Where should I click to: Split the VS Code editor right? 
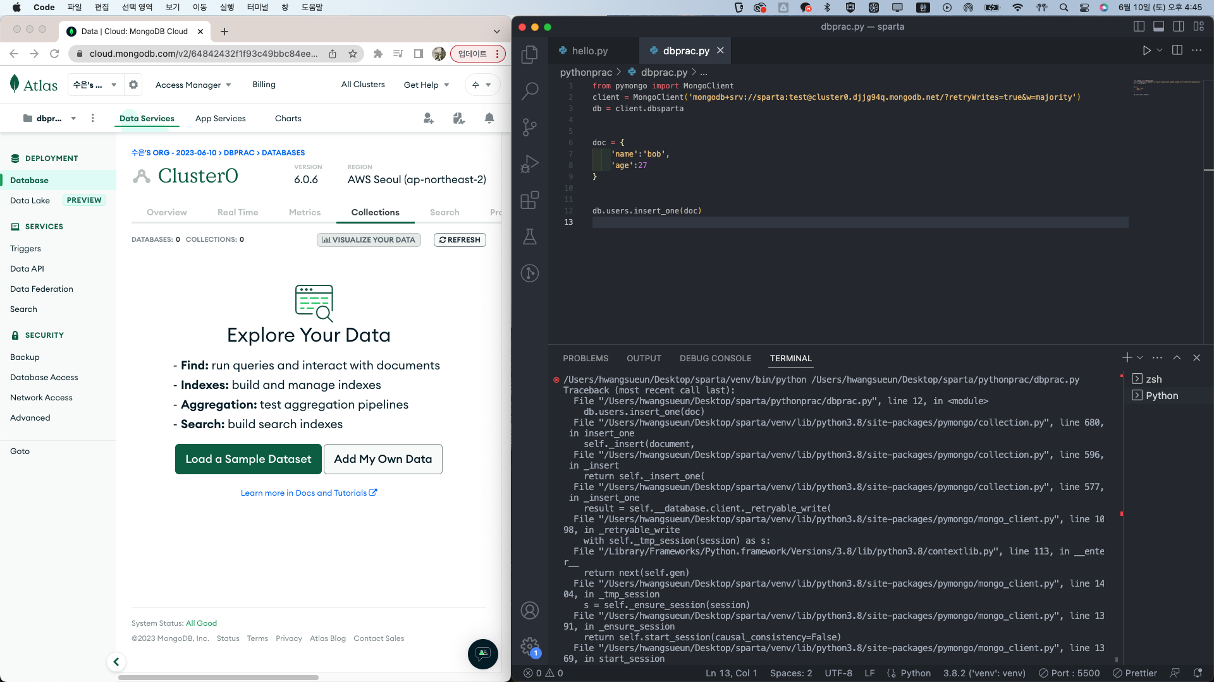(1177, 51)
